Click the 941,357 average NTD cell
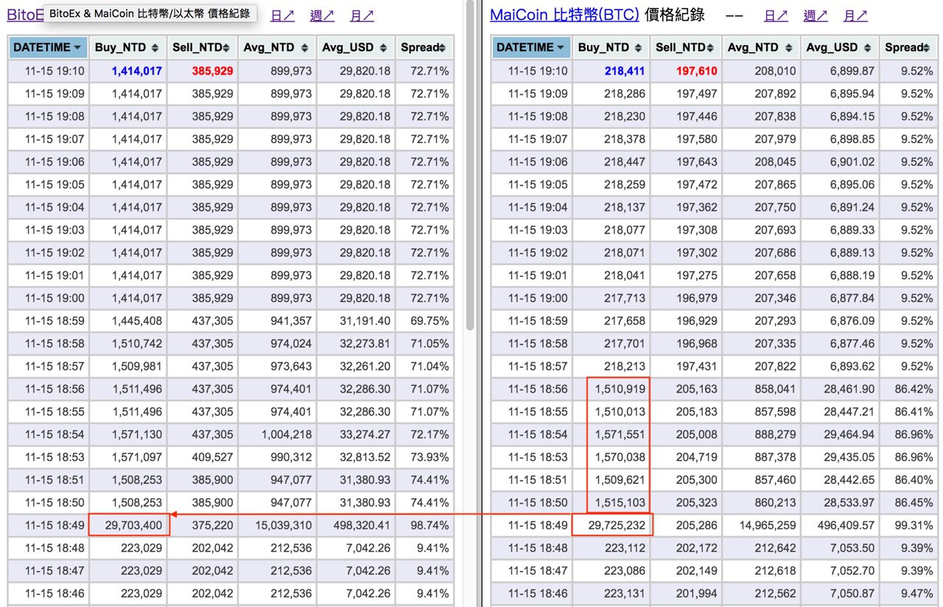 pos(276,321)
